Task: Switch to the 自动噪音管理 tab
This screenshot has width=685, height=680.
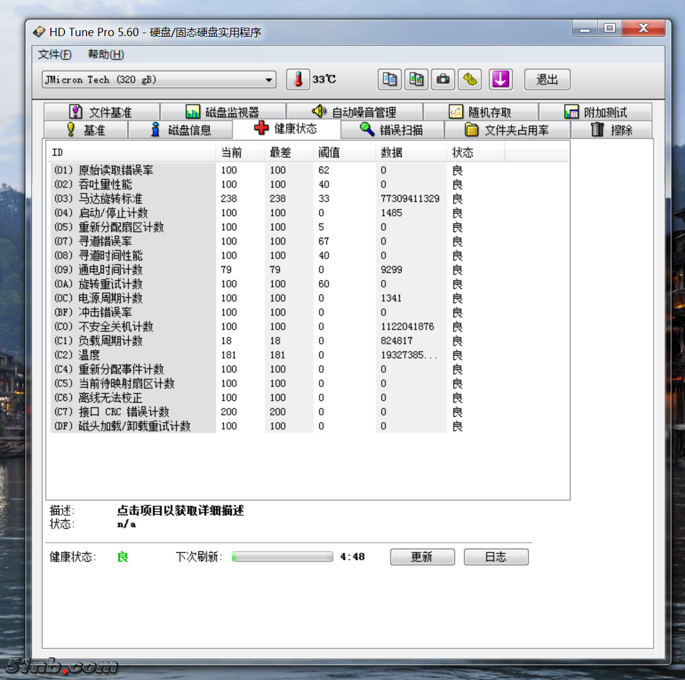Action: click(354, 112)
